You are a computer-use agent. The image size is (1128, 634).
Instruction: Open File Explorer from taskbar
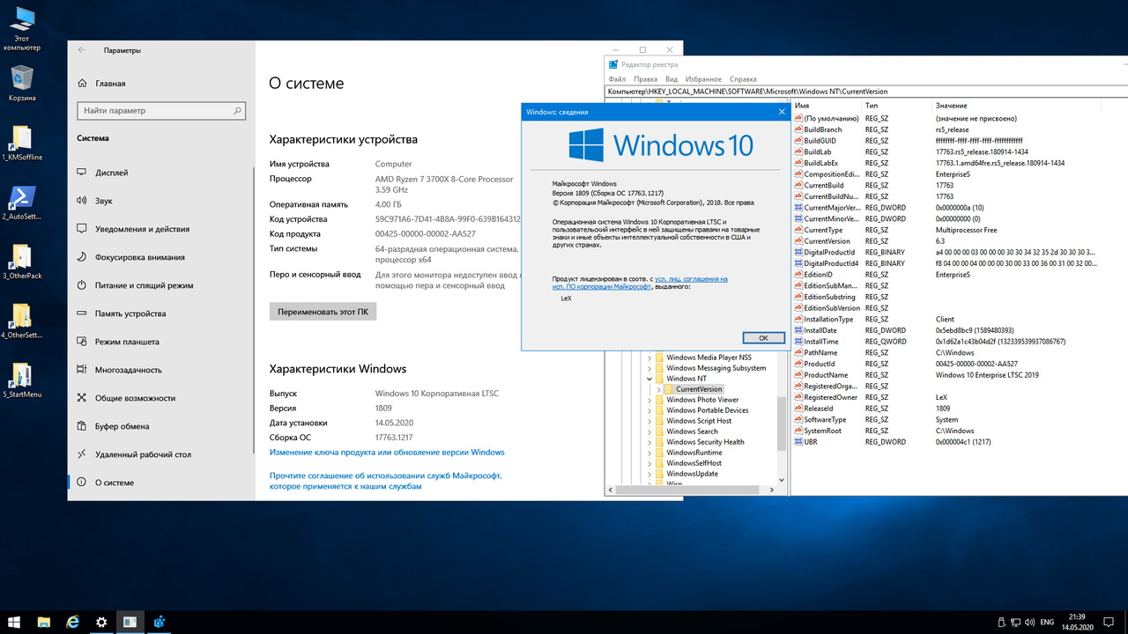pos(44,622)
